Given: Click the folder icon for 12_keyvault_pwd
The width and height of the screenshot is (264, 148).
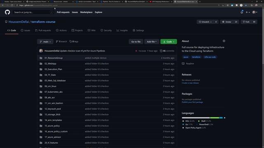Looking at the screenshot, I should [41, 109].
